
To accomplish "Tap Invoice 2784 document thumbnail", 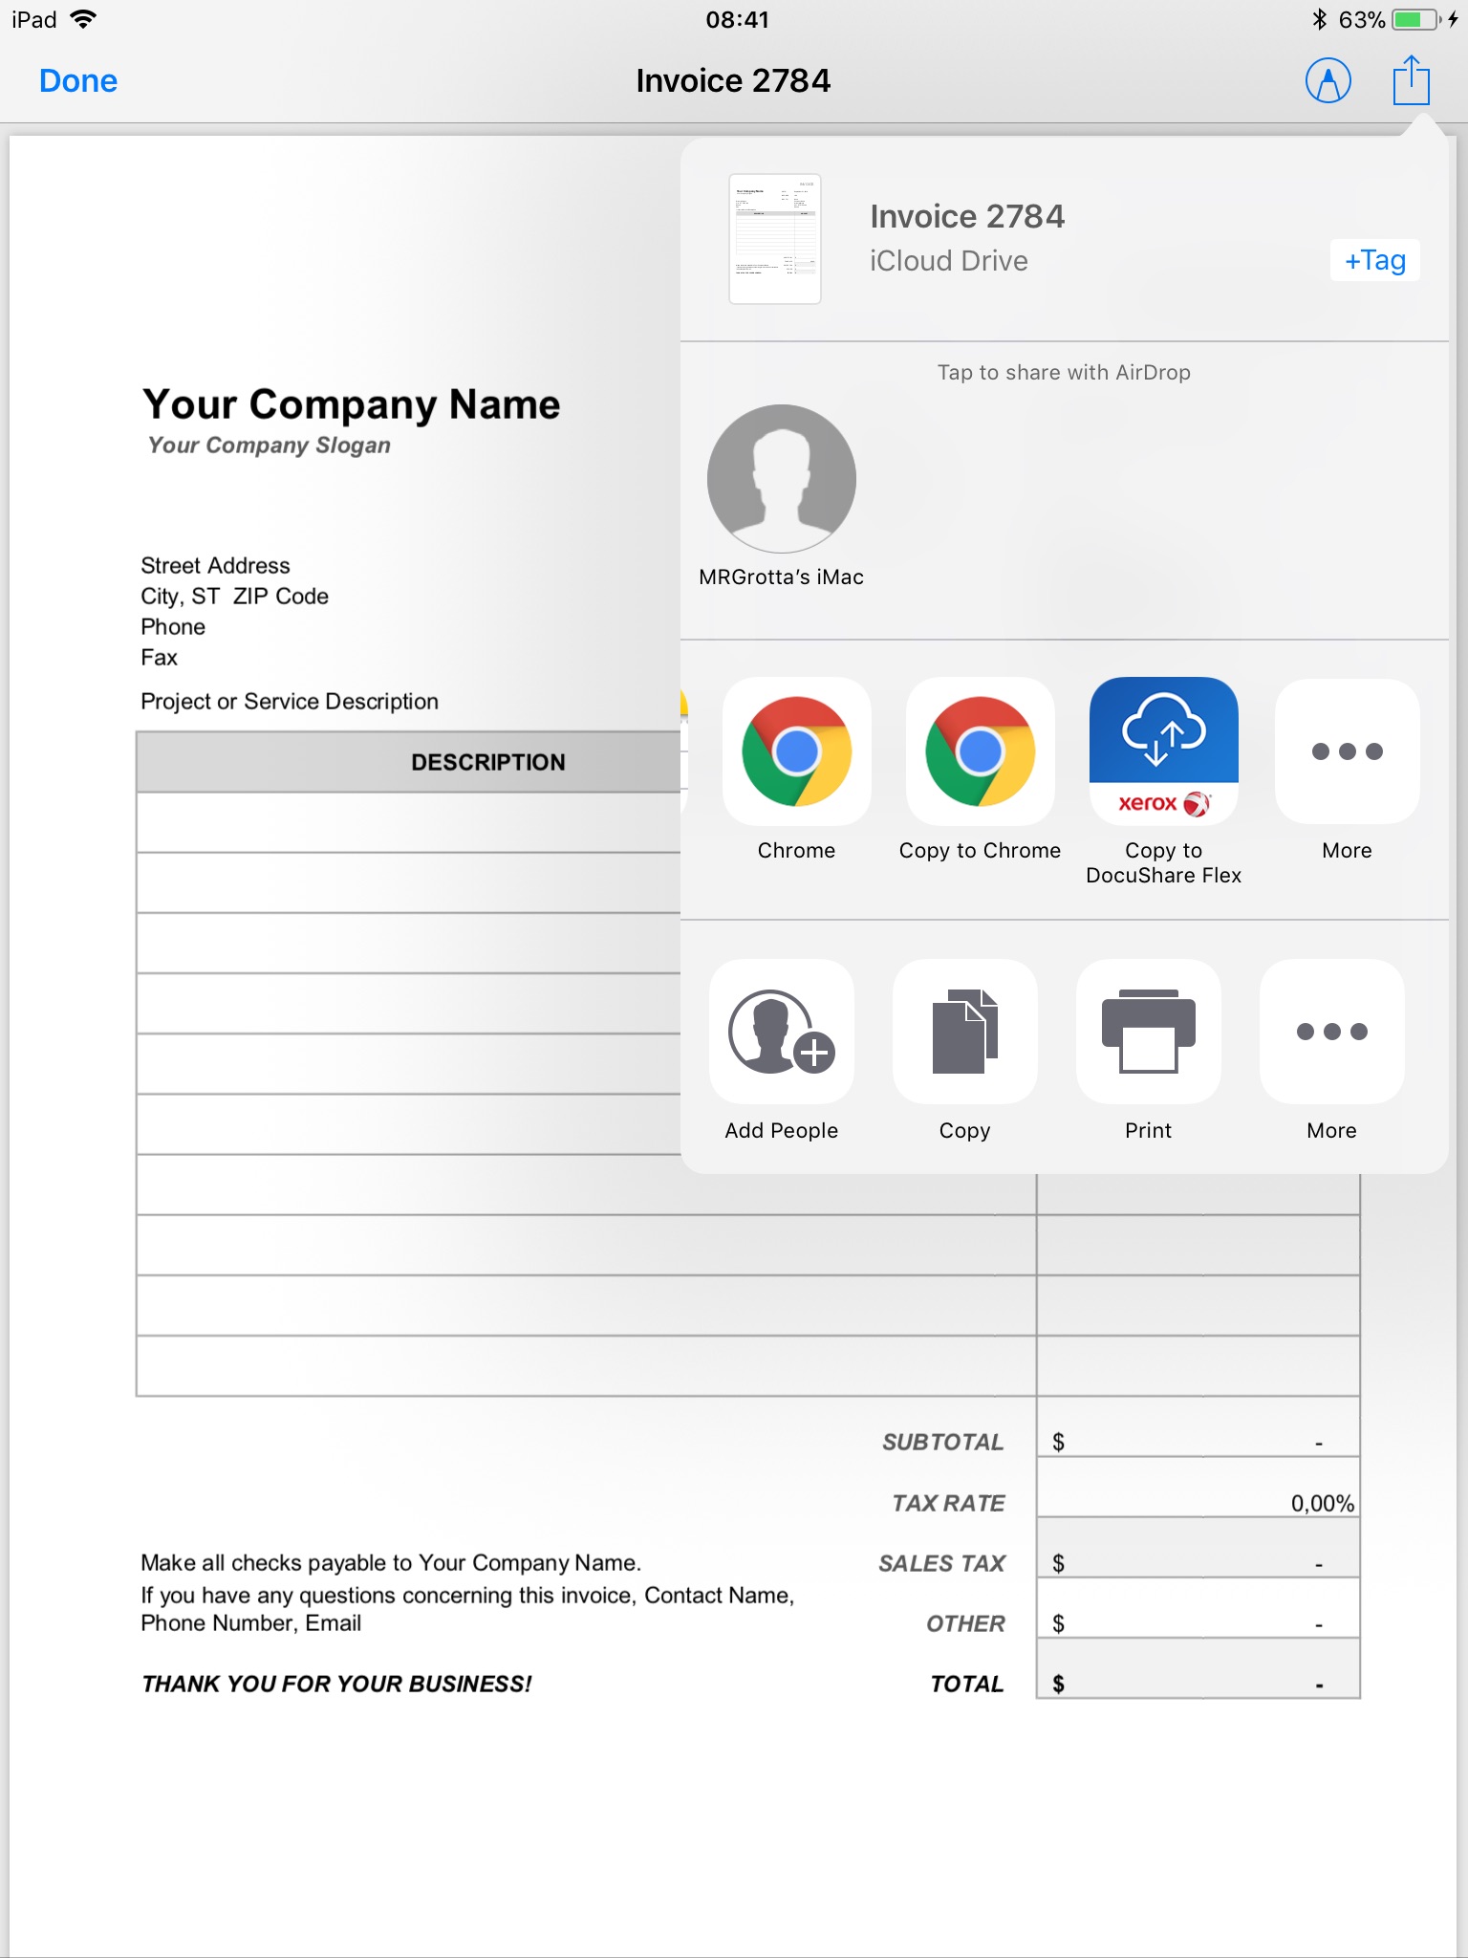I will click(775, 239).
